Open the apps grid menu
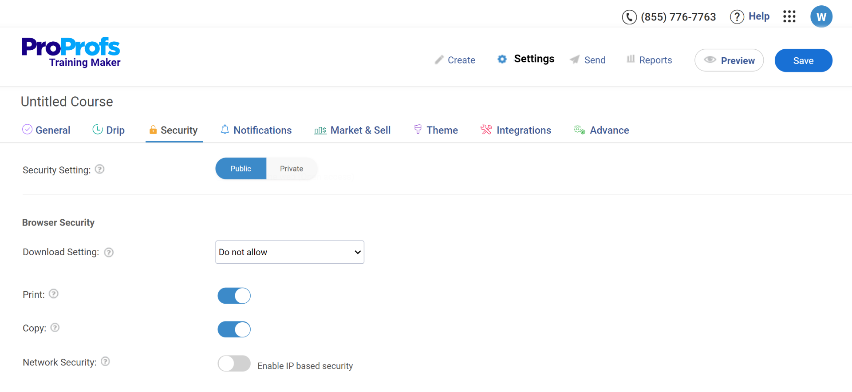The width and height of the screenshot is (852, 392). (x=789, y=16)
